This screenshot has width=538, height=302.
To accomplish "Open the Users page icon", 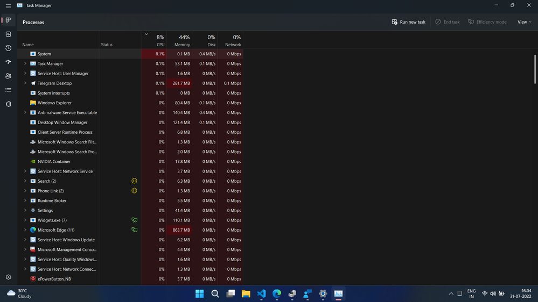I will click(x=8, y=76).
